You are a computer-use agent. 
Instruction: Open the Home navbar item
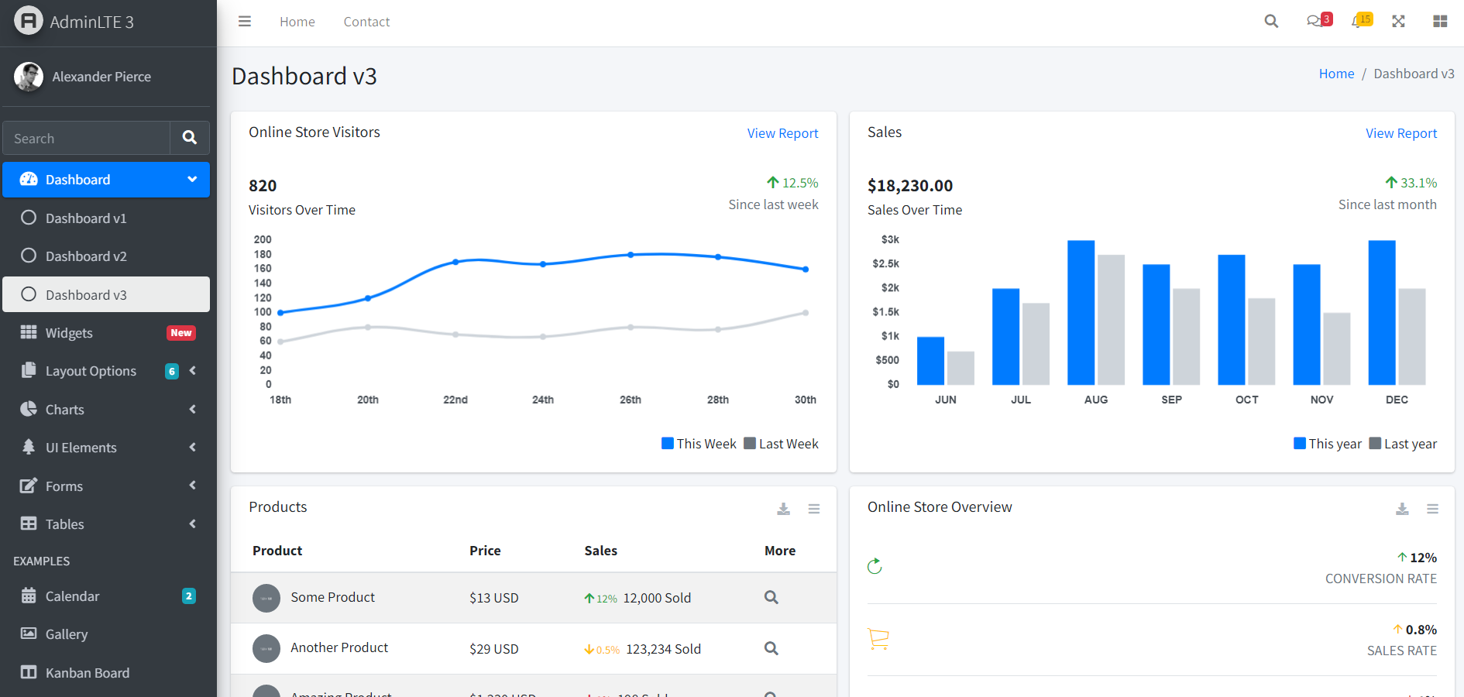tap(297, 22)
